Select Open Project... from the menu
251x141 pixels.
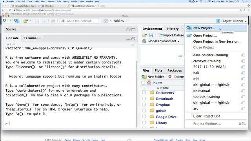[x=216, y=36]
